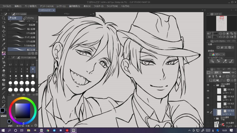The height and width of the screenshot is (133, 237).
Task: Click the delete sub tool trash icon
Action: [x=37, y=53]
